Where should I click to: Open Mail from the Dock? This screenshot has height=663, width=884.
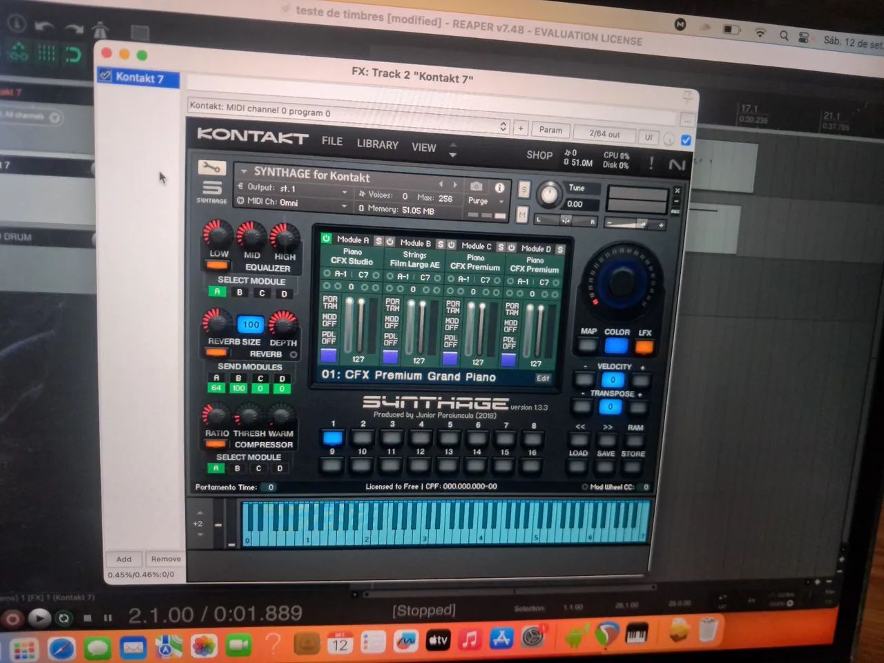click(133, 648)
